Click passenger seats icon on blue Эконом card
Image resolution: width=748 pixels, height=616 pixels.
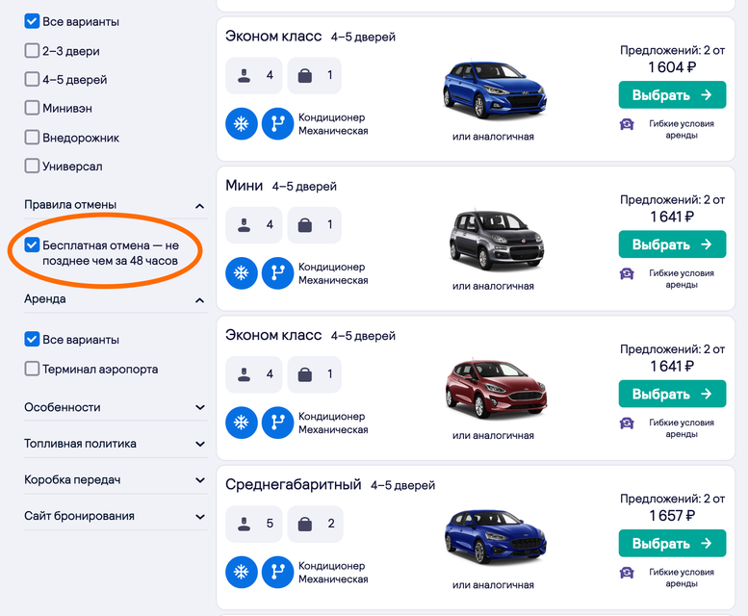(244, 75)
